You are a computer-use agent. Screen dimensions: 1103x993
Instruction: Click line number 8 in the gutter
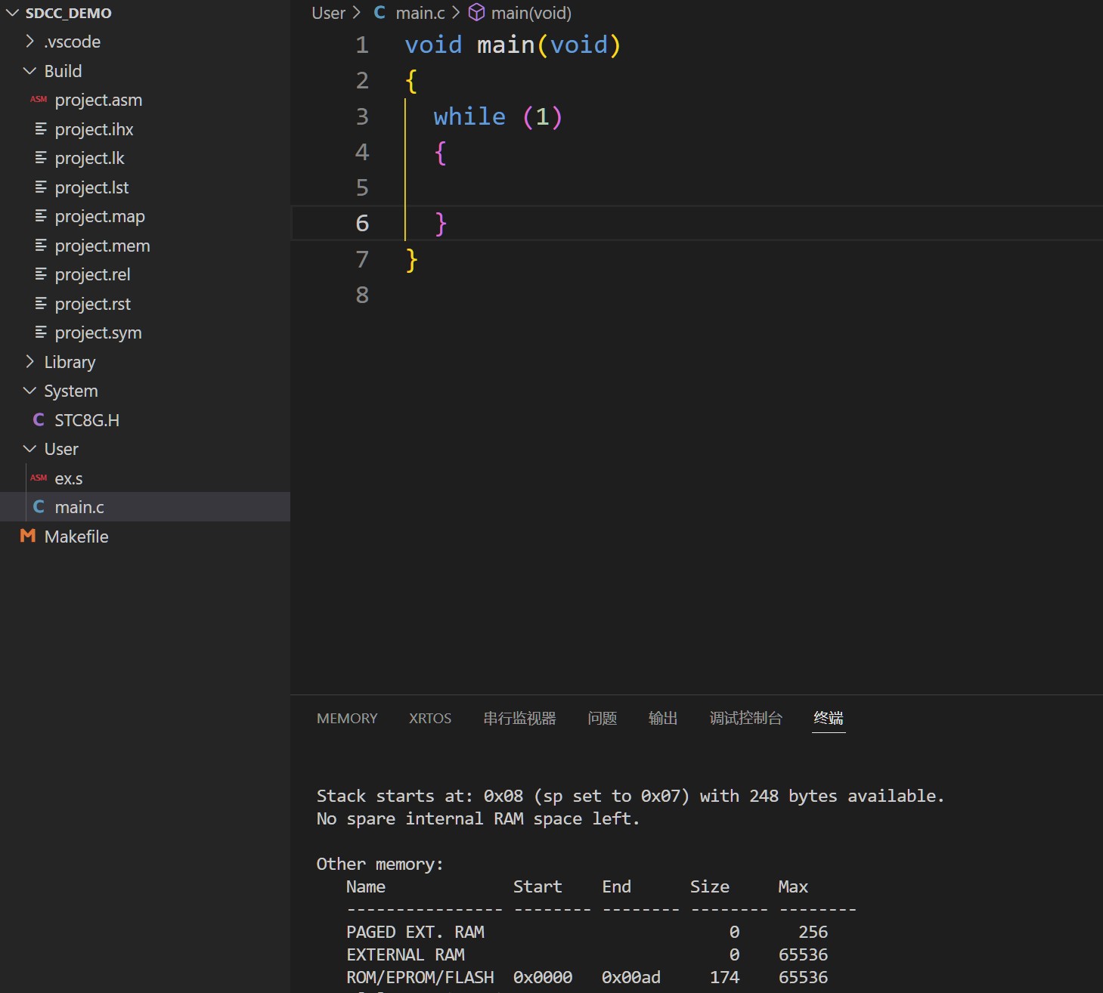[362, 295]
